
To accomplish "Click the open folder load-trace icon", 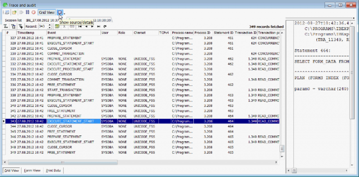I will [x=14, y=13].
